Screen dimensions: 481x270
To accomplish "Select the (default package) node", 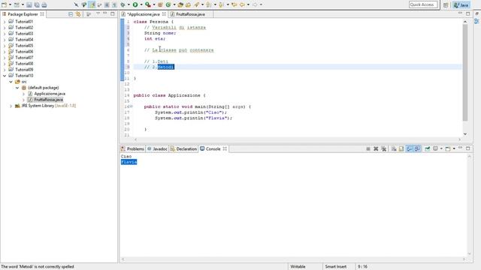I will point(43,88).
